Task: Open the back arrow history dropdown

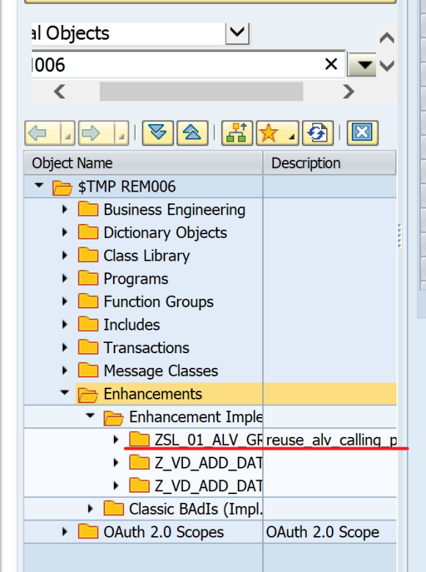Action: pyautogui.click(x=67, y=133)
